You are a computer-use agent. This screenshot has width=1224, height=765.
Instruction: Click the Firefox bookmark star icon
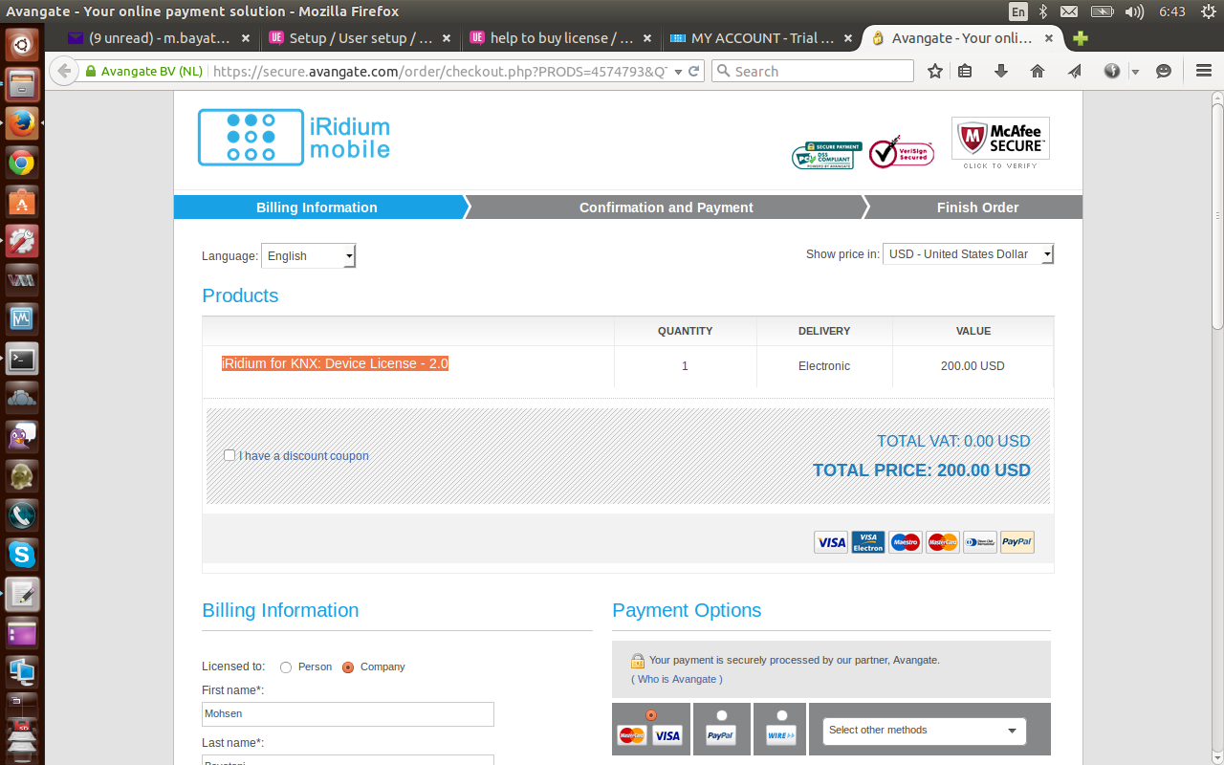click(x=935, y=71)
